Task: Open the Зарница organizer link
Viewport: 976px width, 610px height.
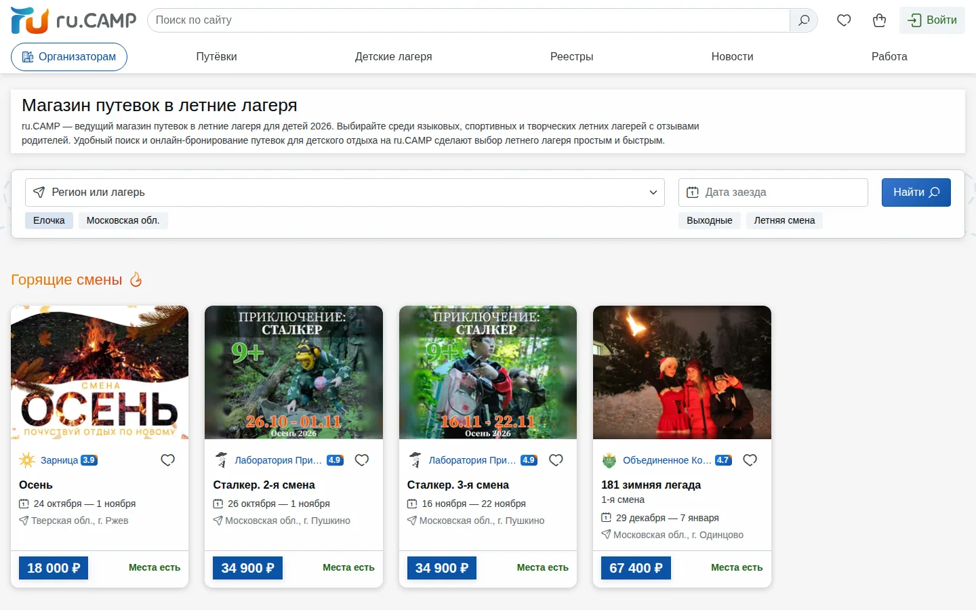Action: click(59, 460)
